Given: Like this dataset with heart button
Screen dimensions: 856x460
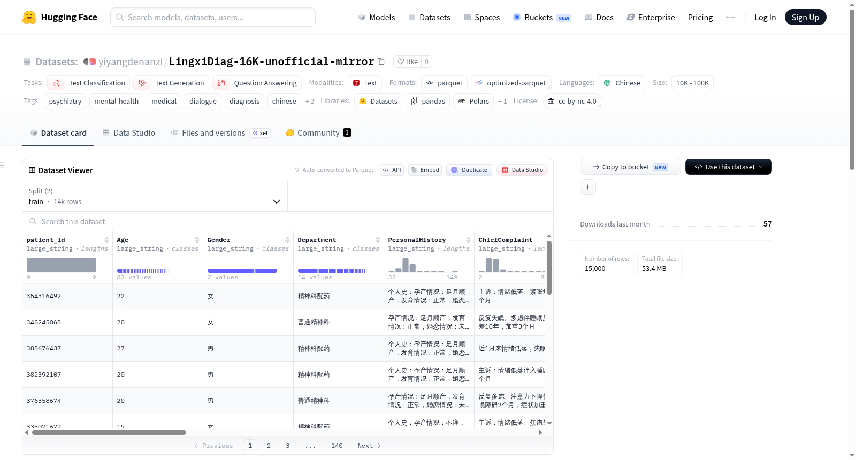Looking at the screenshot, I should pos(408,61).
